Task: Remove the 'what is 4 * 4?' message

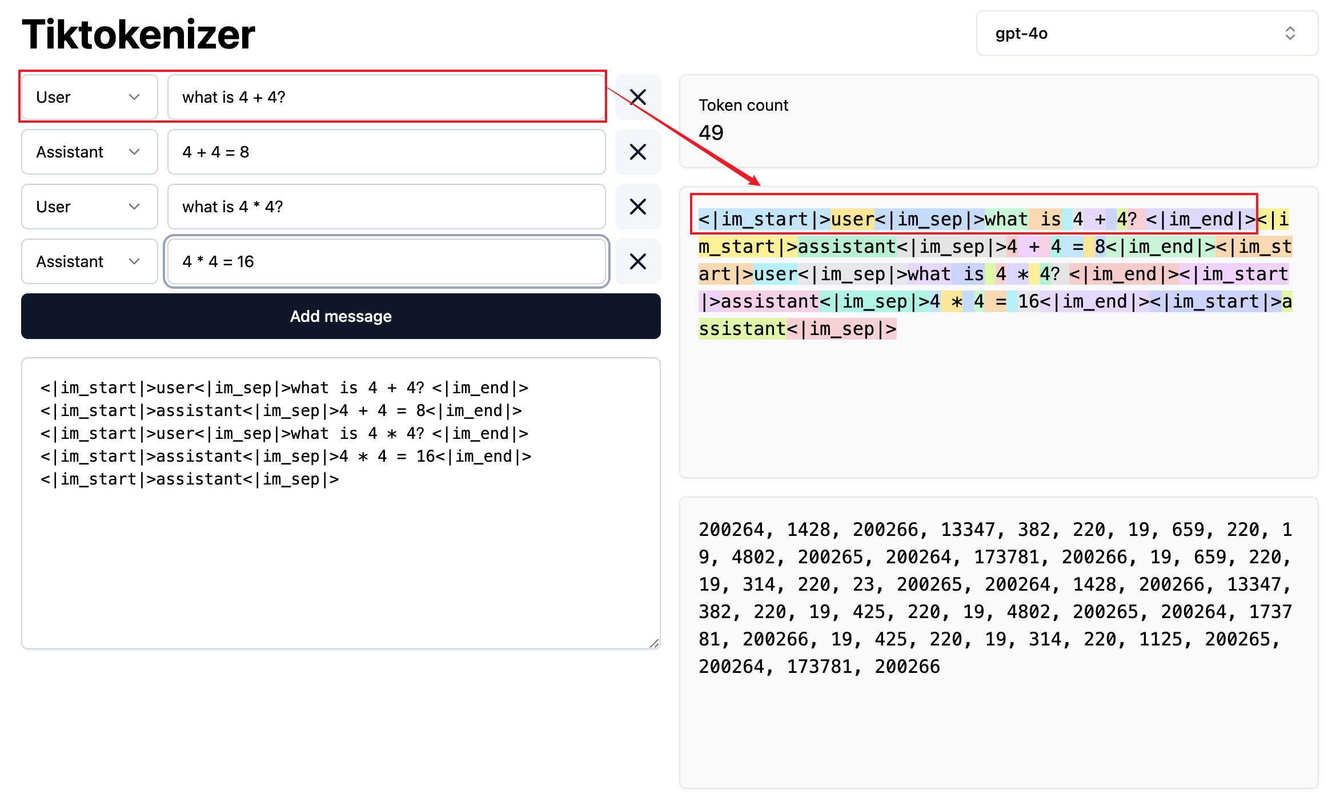Action: [637, 207]
